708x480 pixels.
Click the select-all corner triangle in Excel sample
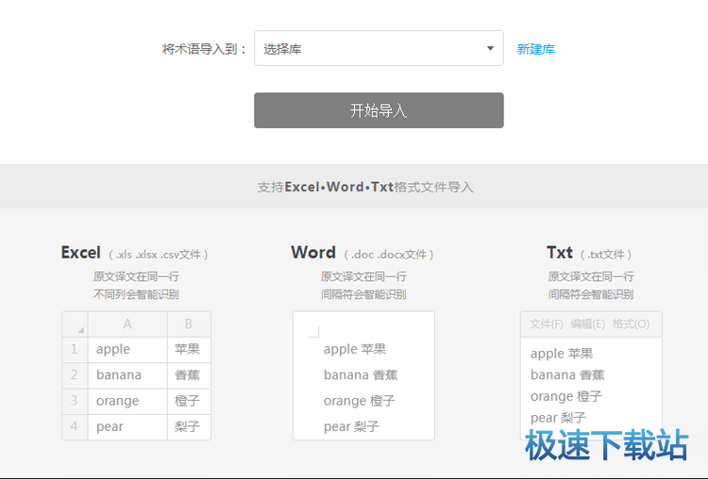pyautogui.click(x=80, y=329)
